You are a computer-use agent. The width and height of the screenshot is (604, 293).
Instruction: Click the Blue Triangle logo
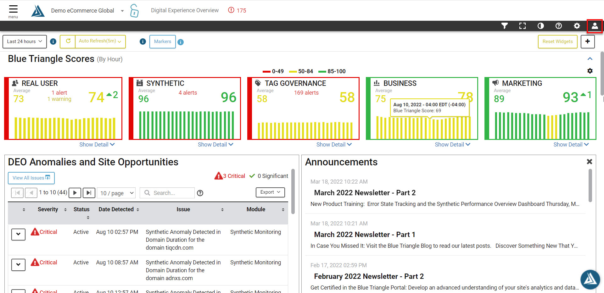point(38,11)
